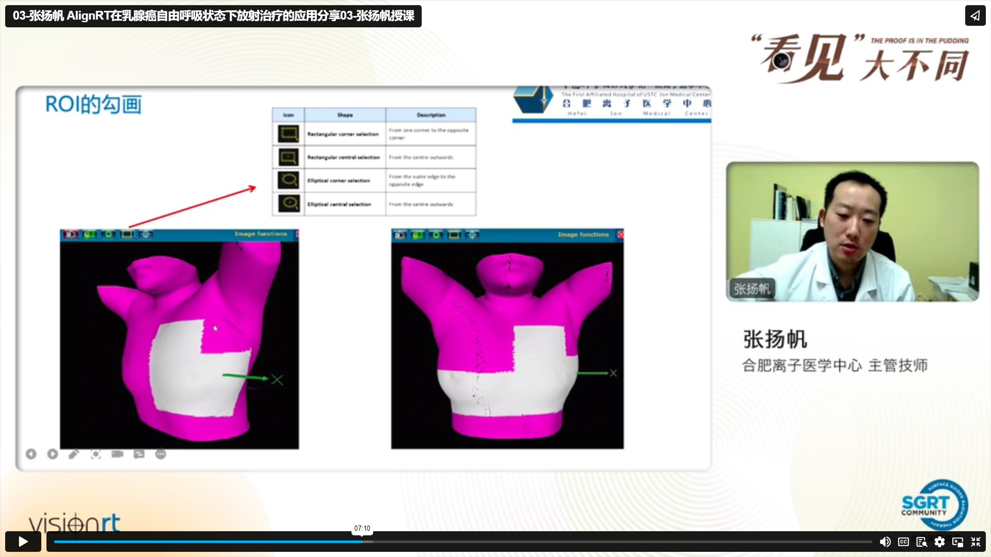
Task: Open slide more options ellipsis
Action: 161,454
